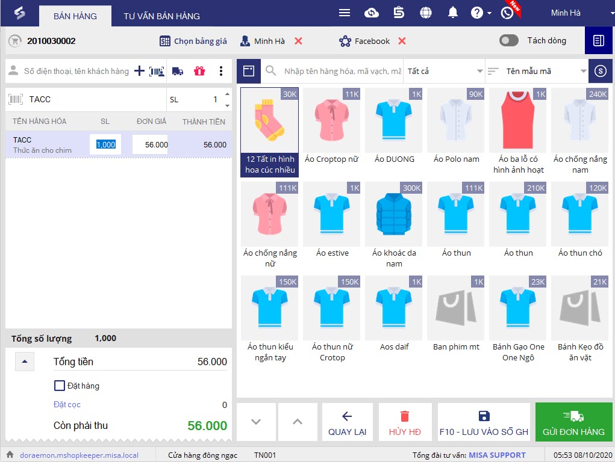Select the Bánh Gạo One One Ngô product
615x462 pixels.
[x=518, y=320]
